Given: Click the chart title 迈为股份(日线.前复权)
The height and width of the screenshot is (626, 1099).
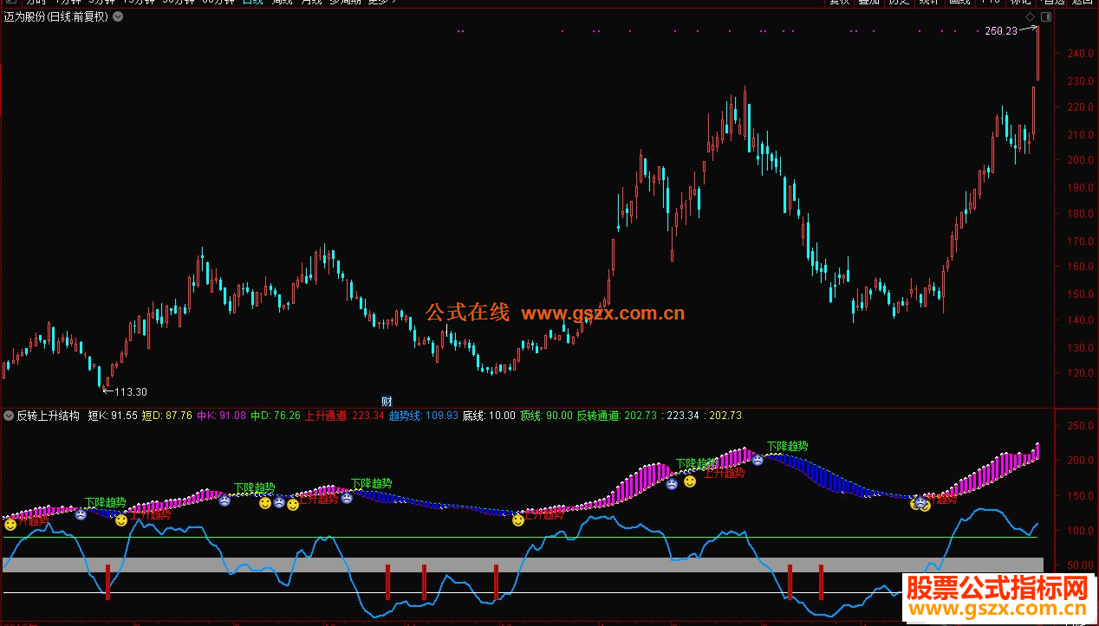Looking at the screenshot, I should click(56, 16).
